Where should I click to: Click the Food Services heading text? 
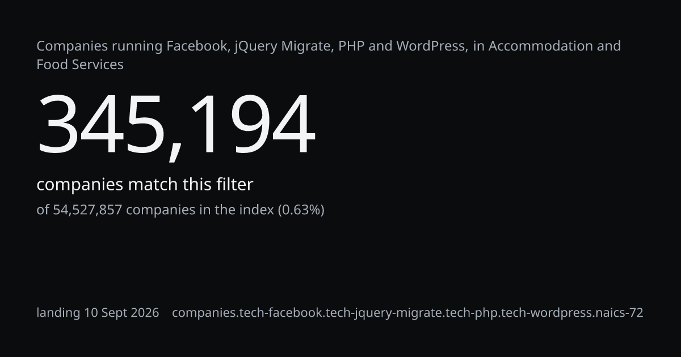pos(80,65)
